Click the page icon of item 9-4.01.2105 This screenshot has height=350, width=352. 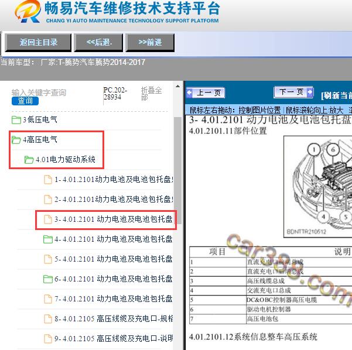(x=48, y=339)
